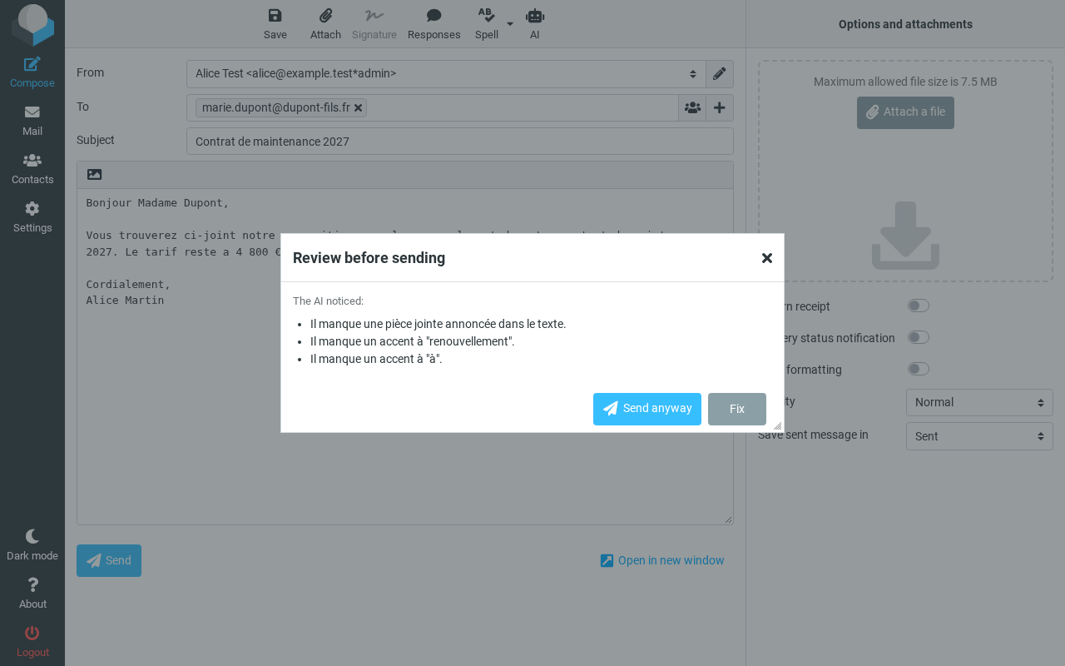The width and height of the screenshot is (1065, 666).
Task: Insert image via editor picture icon
Action: tap(95, 175)
